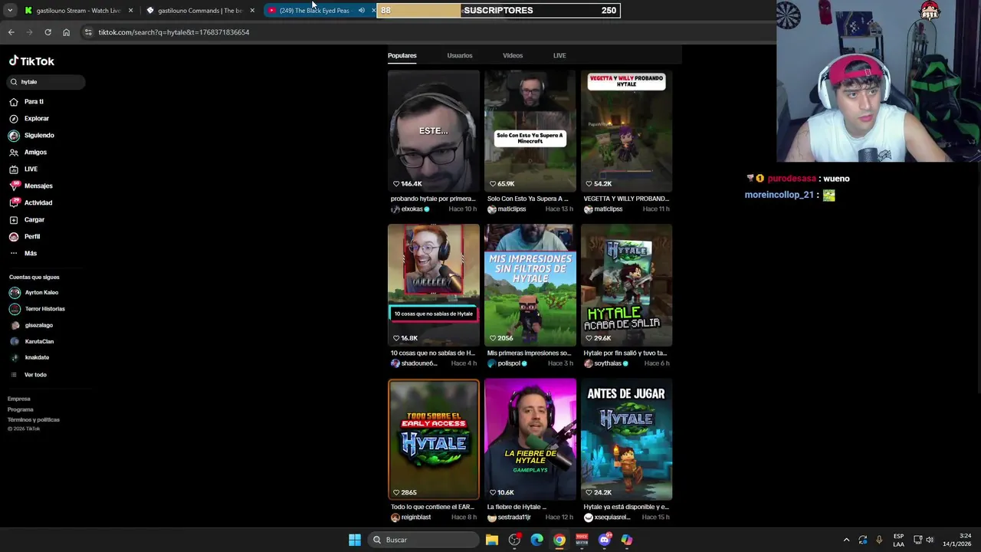Open Términos y políticas footer link
The image size is (981, 552).
point(34,420)
